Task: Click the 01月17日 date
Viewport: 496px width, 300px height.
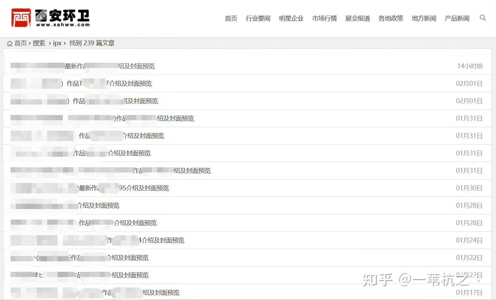Action: 469,292
